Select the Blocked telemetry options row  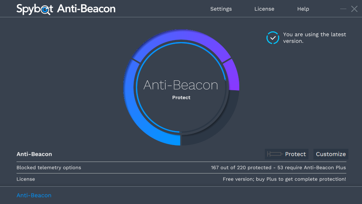(x=181, y=167)
